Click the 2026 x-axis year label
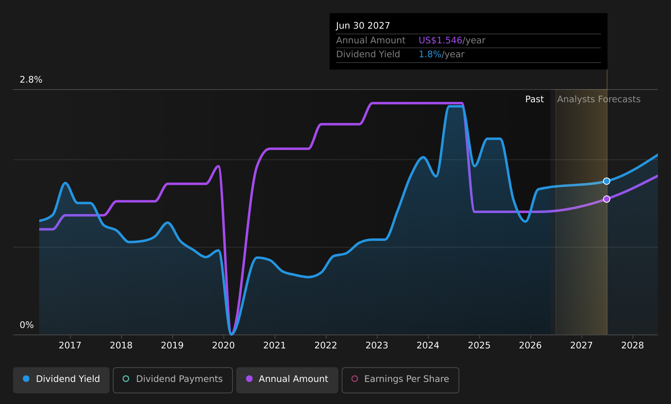The image size is (671, 404). [x=530, y=346]
